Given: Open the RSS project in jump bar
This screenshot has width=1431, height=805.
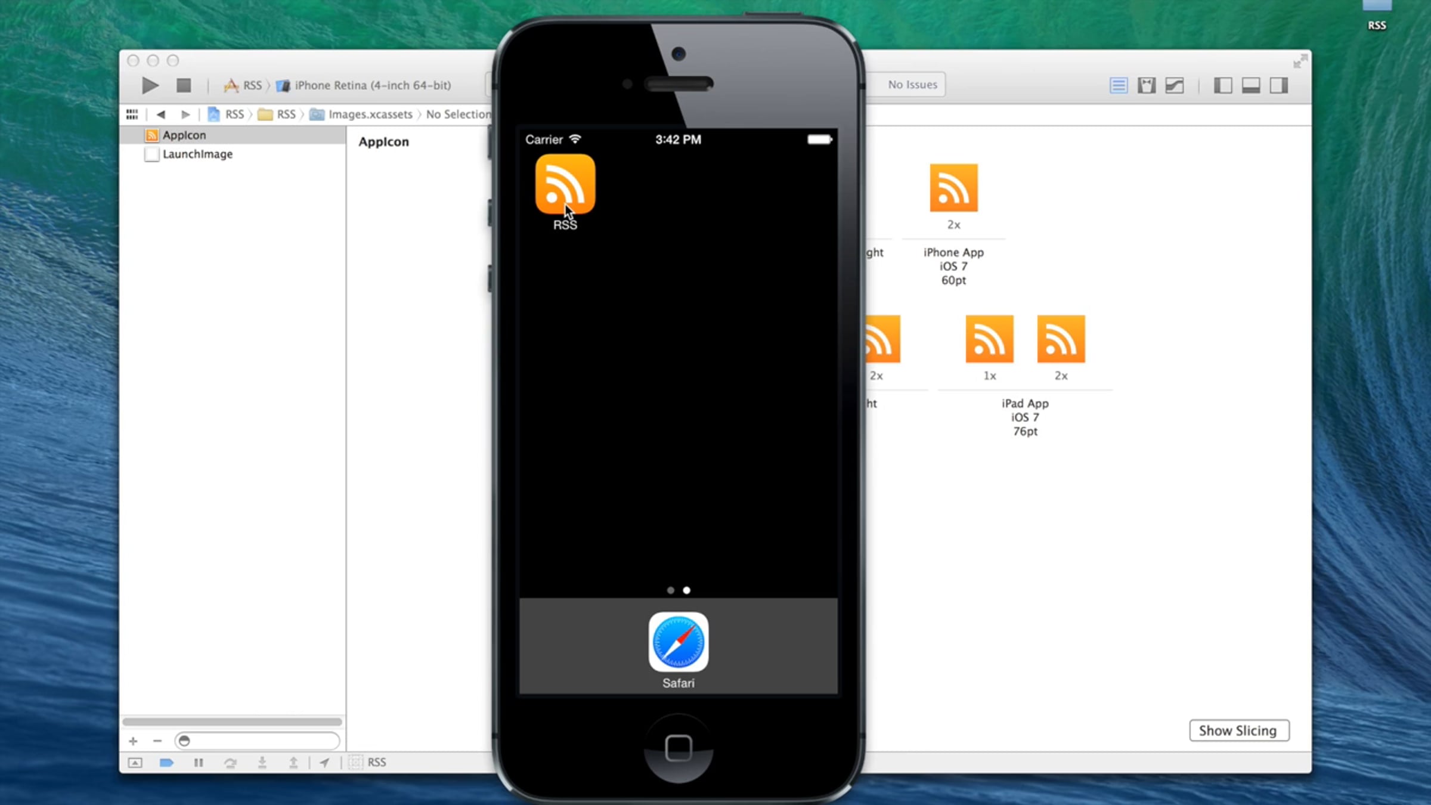Looking at the screenshot, I should click(x=226, y=114).
